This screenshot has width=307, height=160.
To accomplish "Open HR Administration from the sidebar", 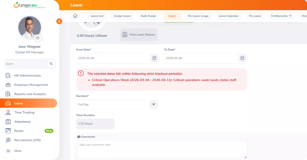I will tap(27, 76).
